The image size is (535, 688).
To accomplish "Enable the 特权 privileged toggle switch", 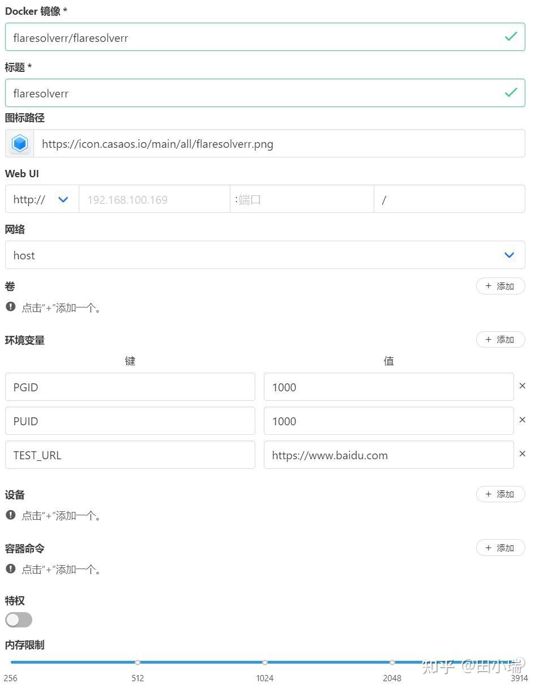I will (18, 619).
